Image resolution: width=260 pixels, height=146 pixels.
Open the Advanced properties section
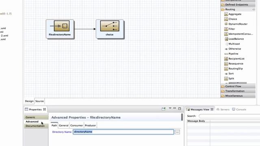point(36,122)
